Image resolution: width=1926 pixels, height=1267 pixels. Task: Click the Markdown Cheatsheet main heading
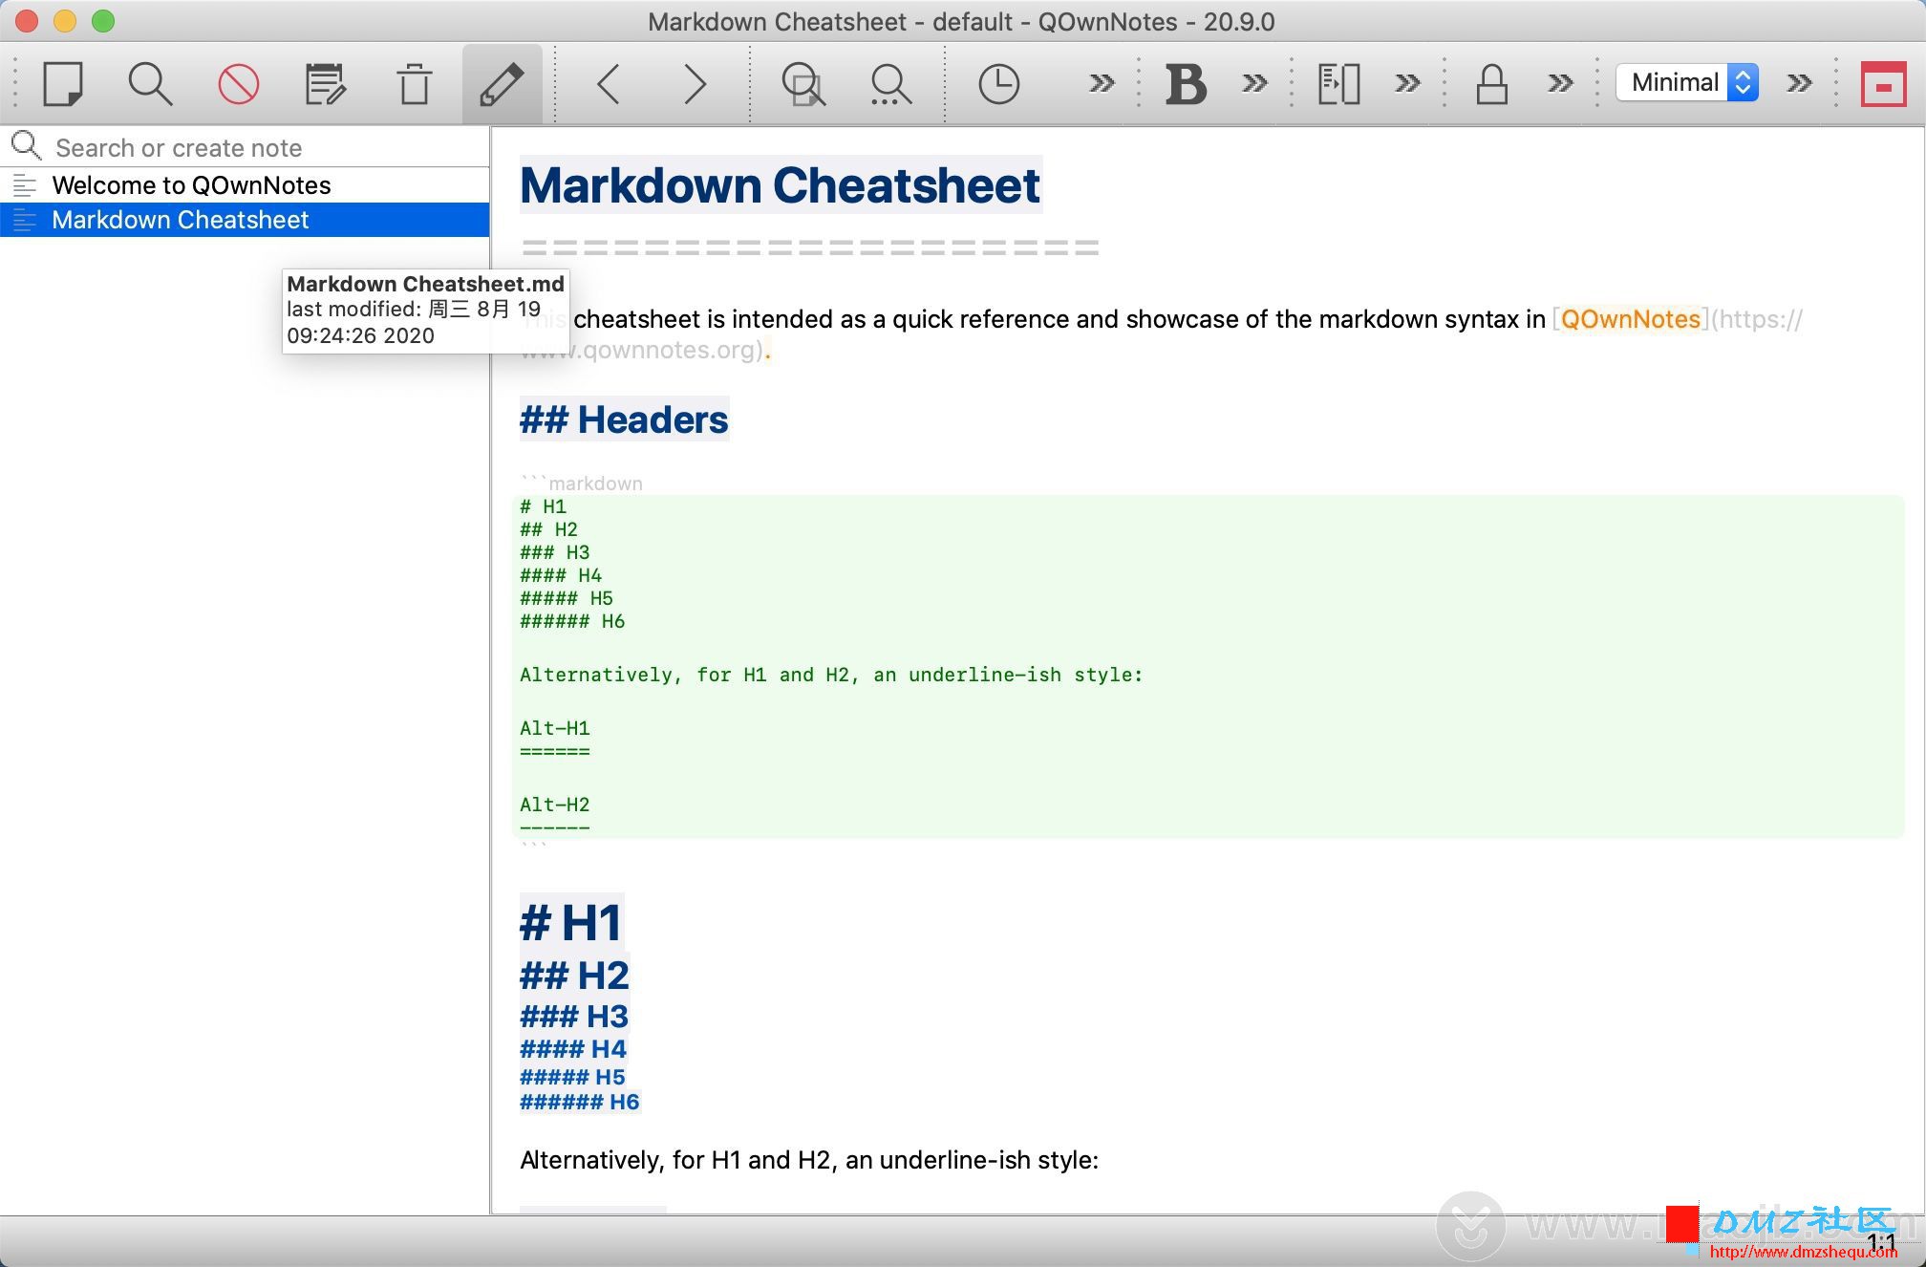[x=780, y=185]
